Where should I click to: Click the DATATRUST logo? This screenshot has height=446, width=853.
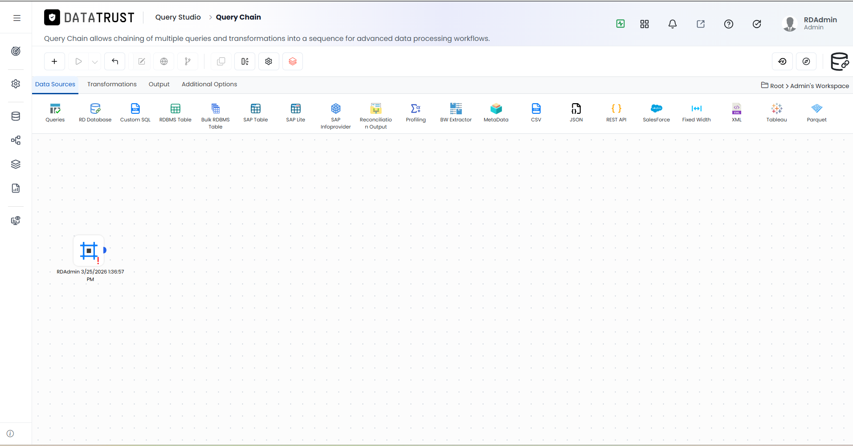[x=90, y=17]
